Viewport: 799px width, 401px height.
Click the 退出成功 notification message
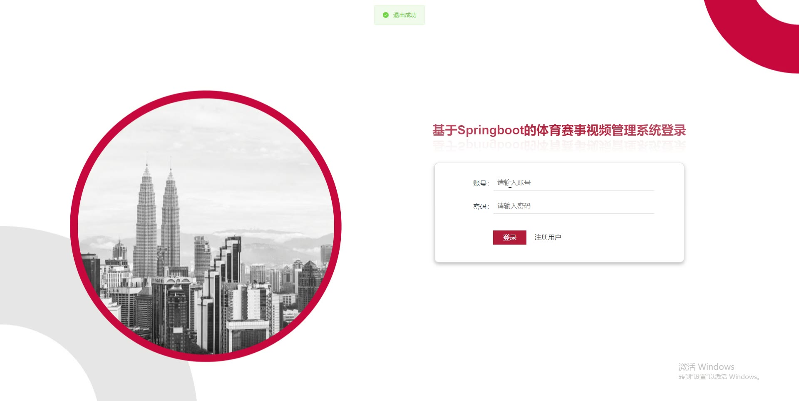pos(399,15)
